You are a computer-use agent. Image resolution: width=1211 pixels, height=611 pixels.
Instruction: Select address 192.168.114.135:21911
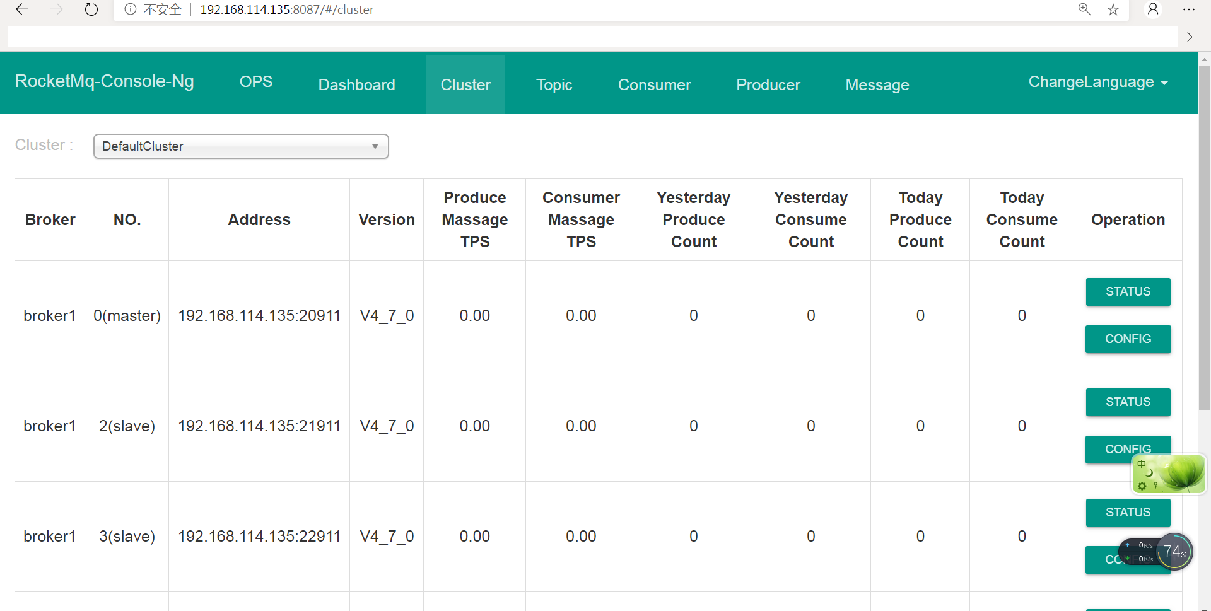point(259,426)
